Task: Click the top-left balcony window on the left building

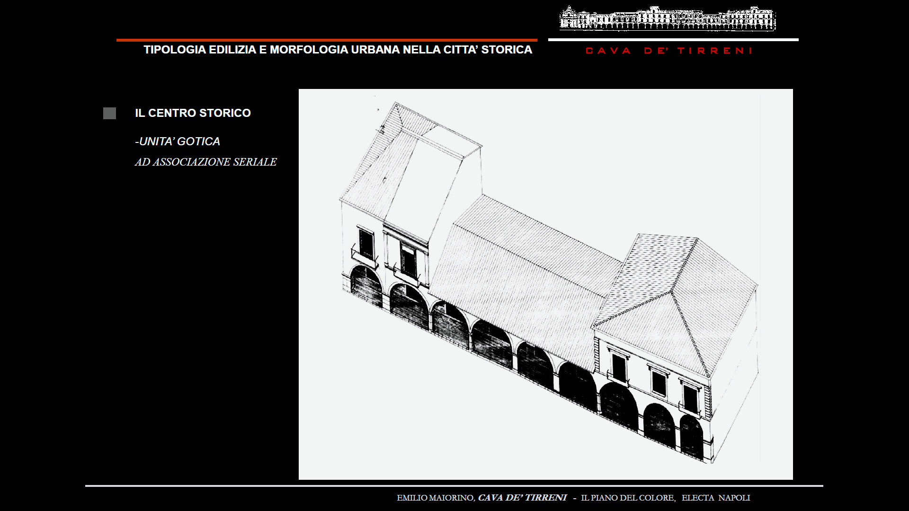Action: click(366, 244)
